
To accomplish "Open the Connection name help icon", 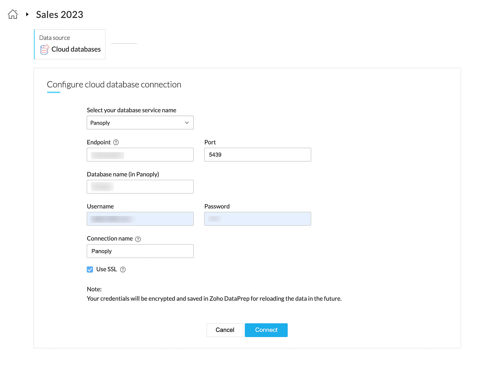I will [x=138, y=239].
